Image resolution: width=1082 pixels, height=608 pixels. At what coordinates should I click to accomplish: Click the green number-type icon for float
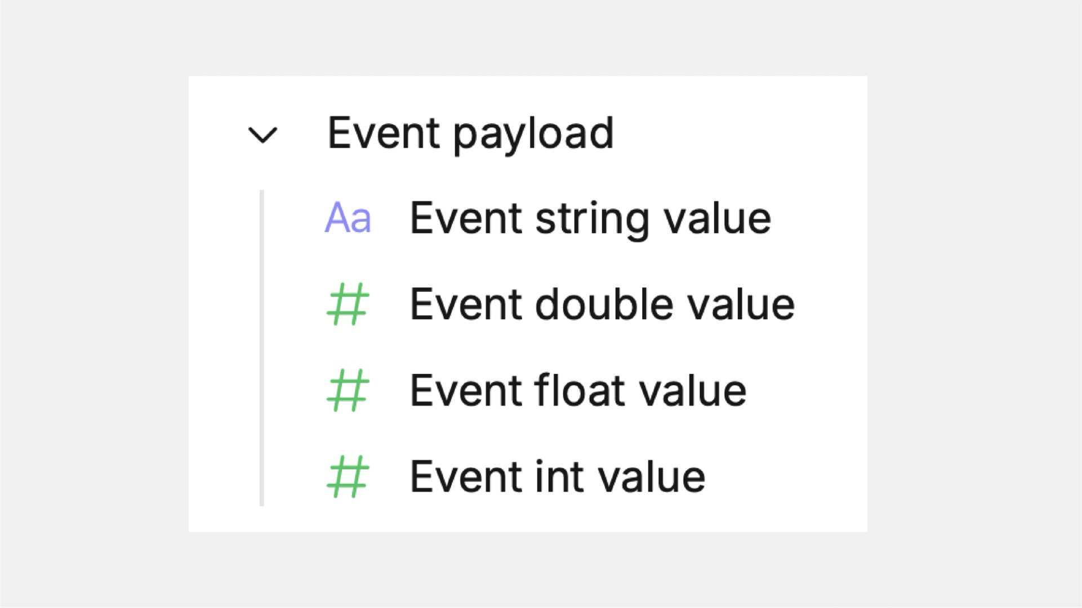(348, 390)
